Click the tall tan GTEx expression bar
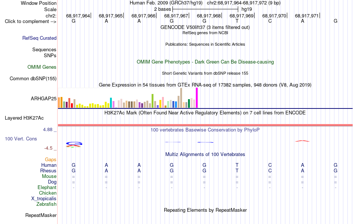 (x=181, y=98)
